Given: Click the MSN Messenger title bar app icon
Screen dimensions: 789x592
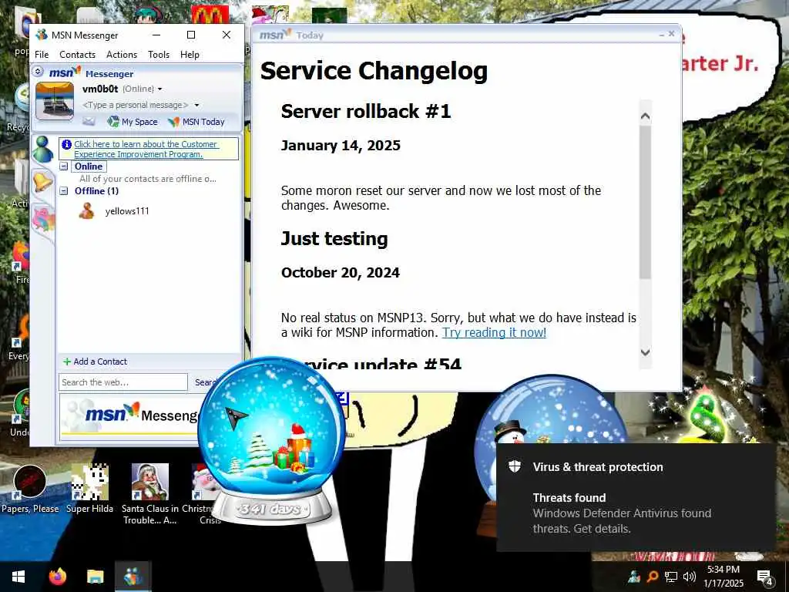Looking at the screenshot, I should click(42, 35).
